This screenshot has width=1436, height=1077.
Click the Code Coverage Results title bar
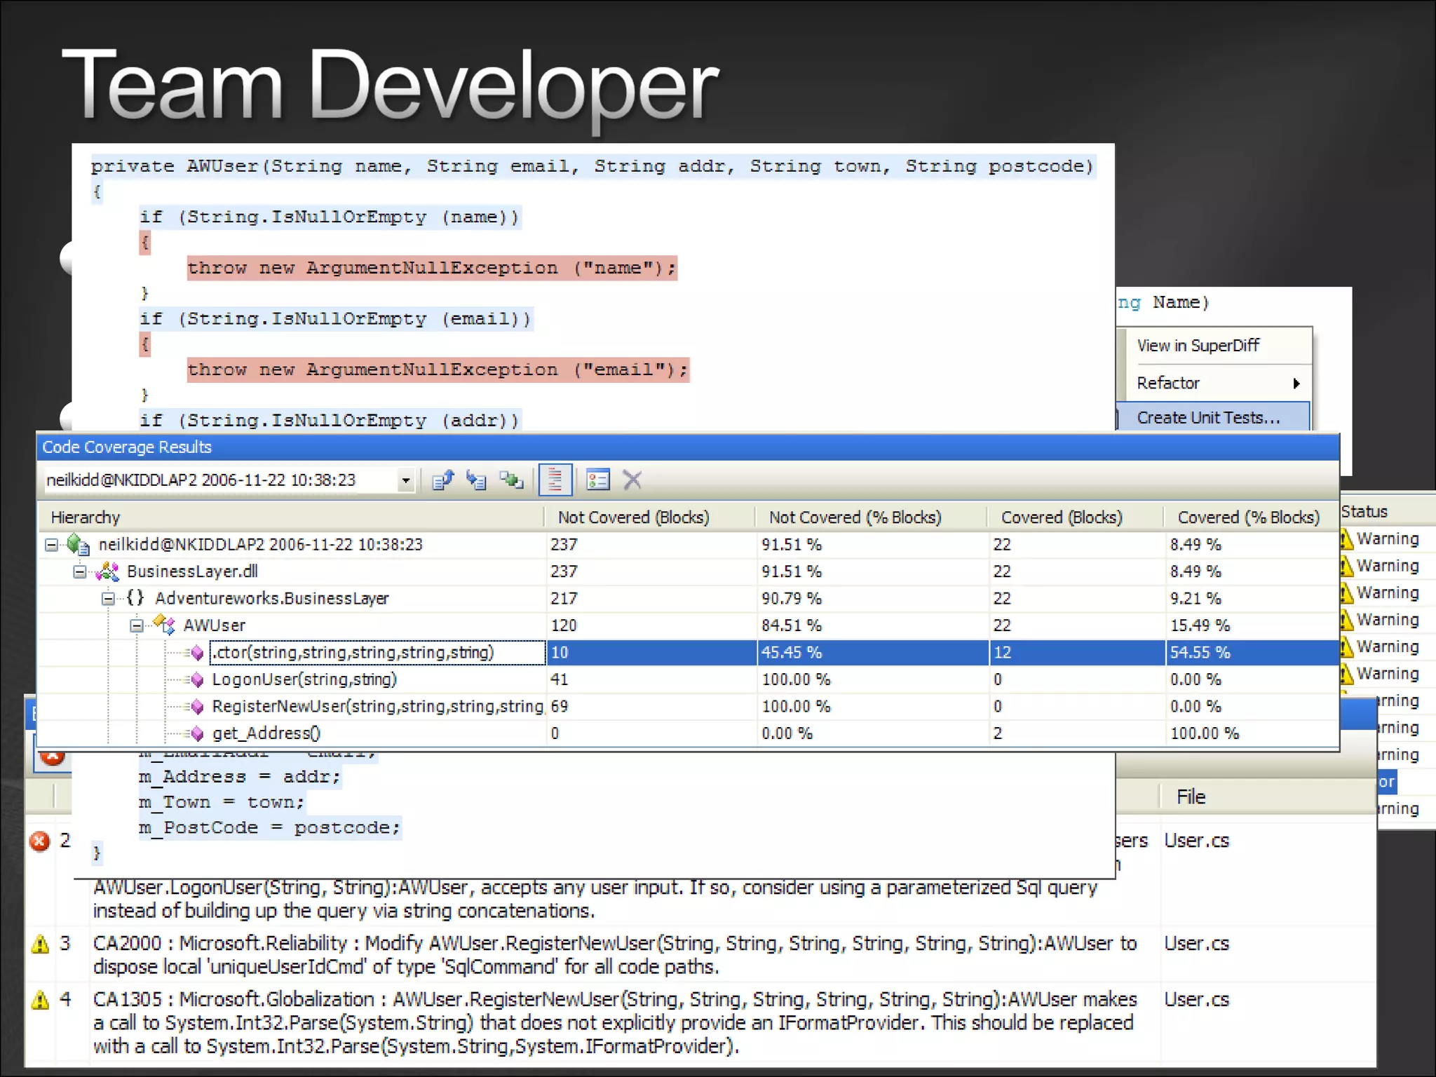pyautogui.click(x=687, y=447)
